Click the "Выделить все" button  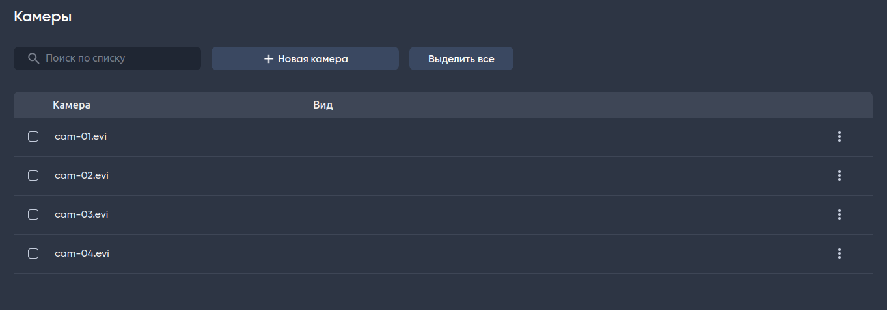point(461,58)
